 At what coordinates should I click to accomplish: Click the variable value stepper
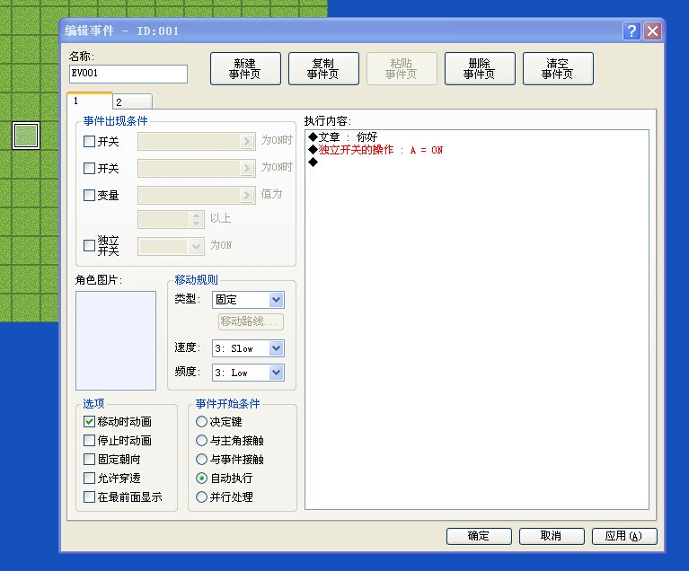point(196,220)
